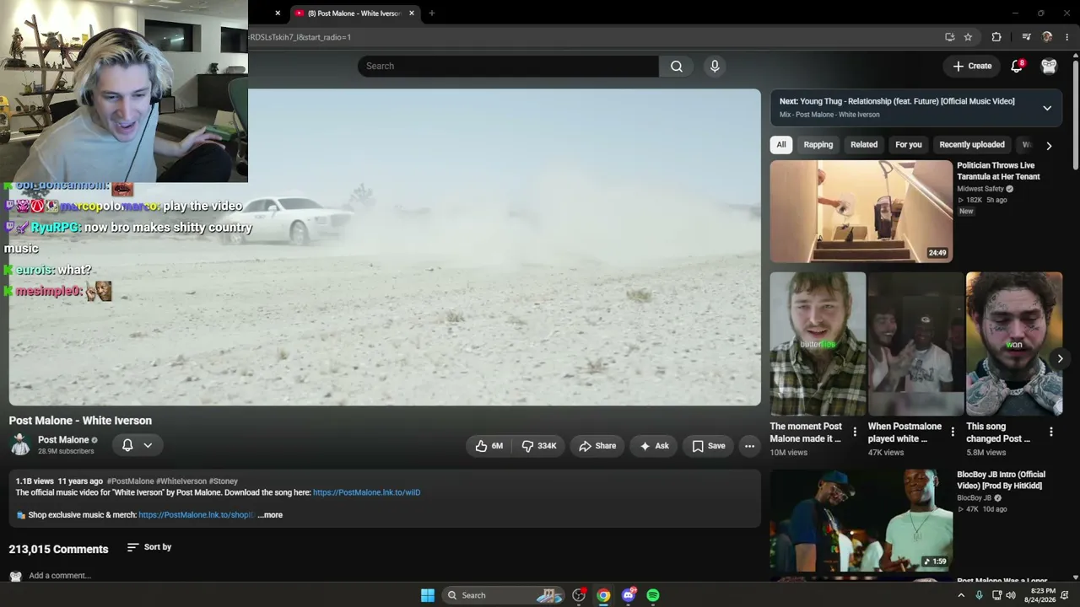The width and height of the screenshot is (1080, 607).
Task: Select the 'For you' filter chip
Action: (909, 145)
